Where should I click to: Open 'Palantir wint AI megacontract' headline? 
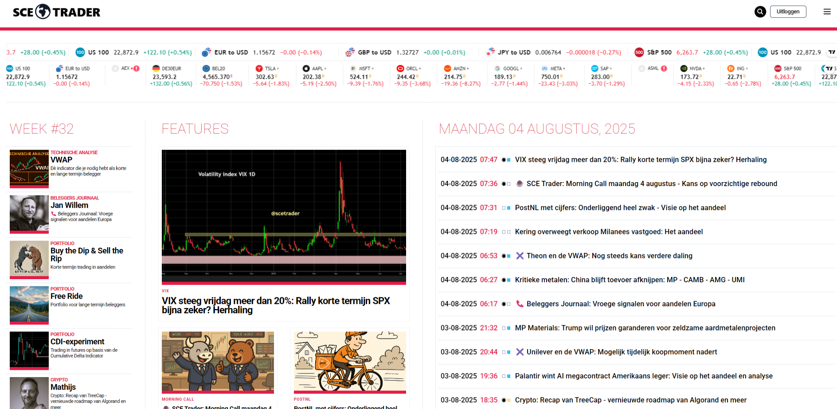644,376
